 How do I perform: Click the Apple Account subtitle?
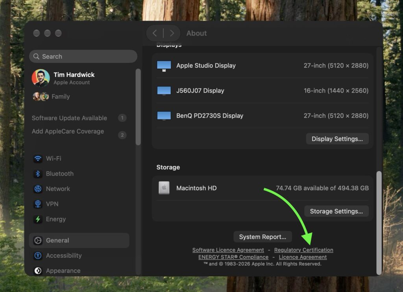pos(72,83)
